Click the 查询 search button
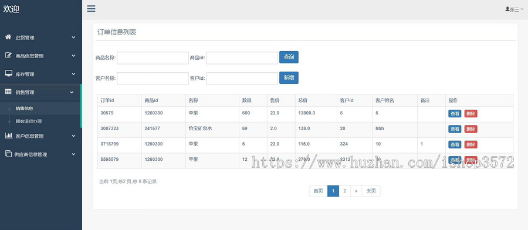Screen dimensions: 528x230 (x=289, y=58)
